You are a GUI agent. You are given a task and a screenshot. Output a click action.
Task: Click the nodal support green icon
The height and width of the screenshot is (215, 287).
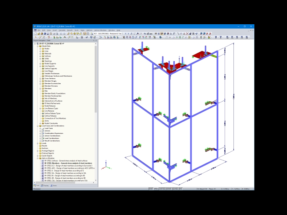click(x=54, y=37)
